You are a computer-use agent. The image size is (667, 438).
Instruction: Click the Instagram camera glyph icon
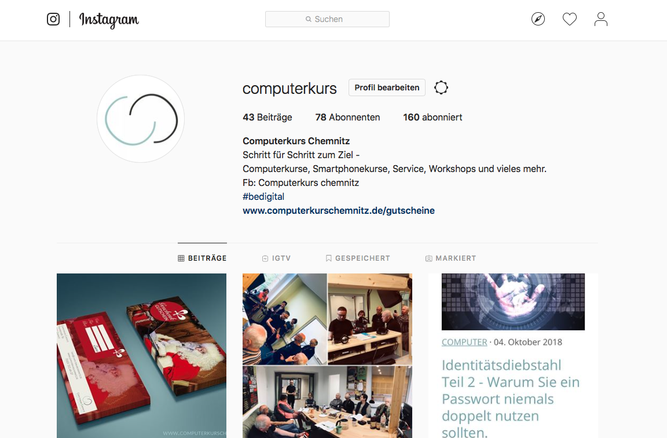pyautogui.click(x=53, y=19)
